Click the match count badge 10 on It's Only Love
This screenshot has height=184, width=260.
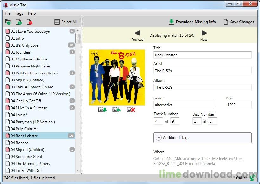[71, 45]
